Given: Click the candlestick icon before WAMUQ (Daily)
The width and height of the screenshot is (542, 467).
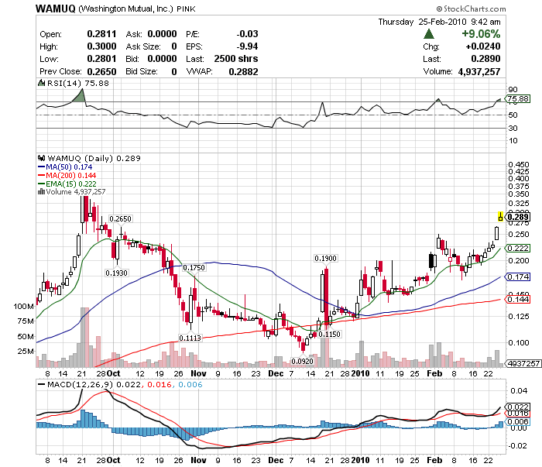Looking at the screenshot, I should click(41, 158).
